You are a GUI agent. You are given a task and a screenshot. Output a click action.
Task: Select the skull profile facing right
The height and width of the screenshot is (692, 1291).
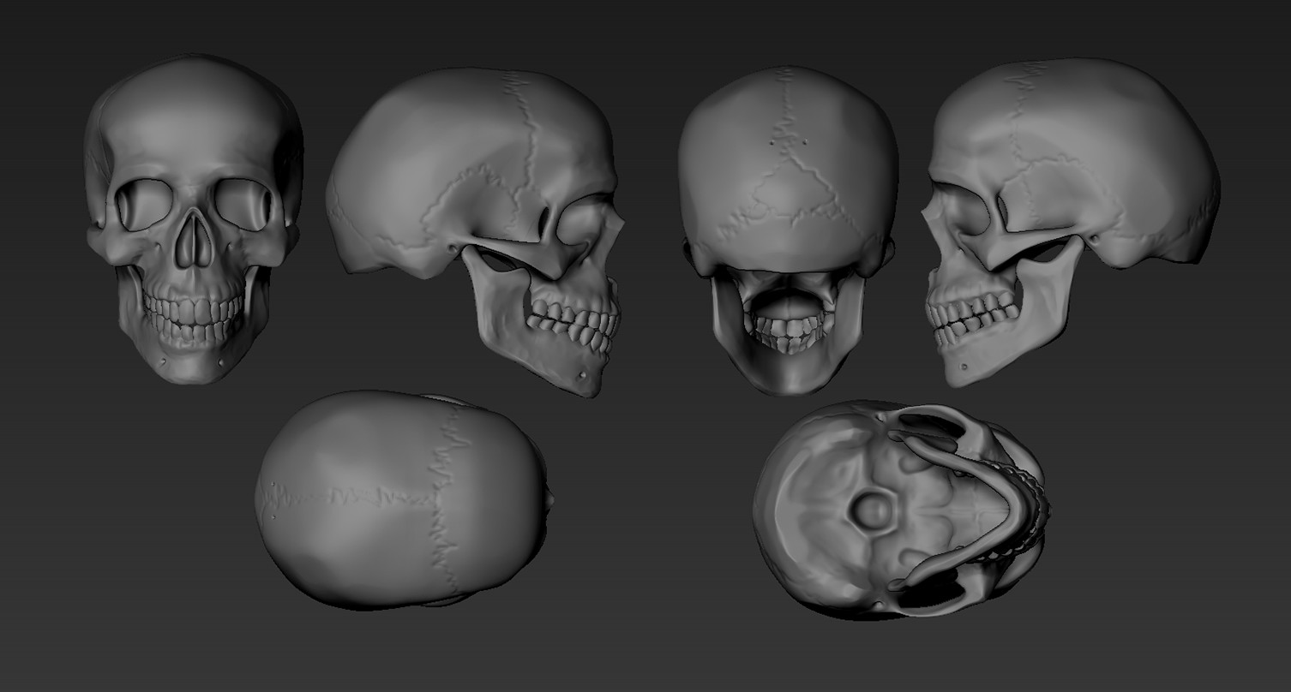[476, 231]
